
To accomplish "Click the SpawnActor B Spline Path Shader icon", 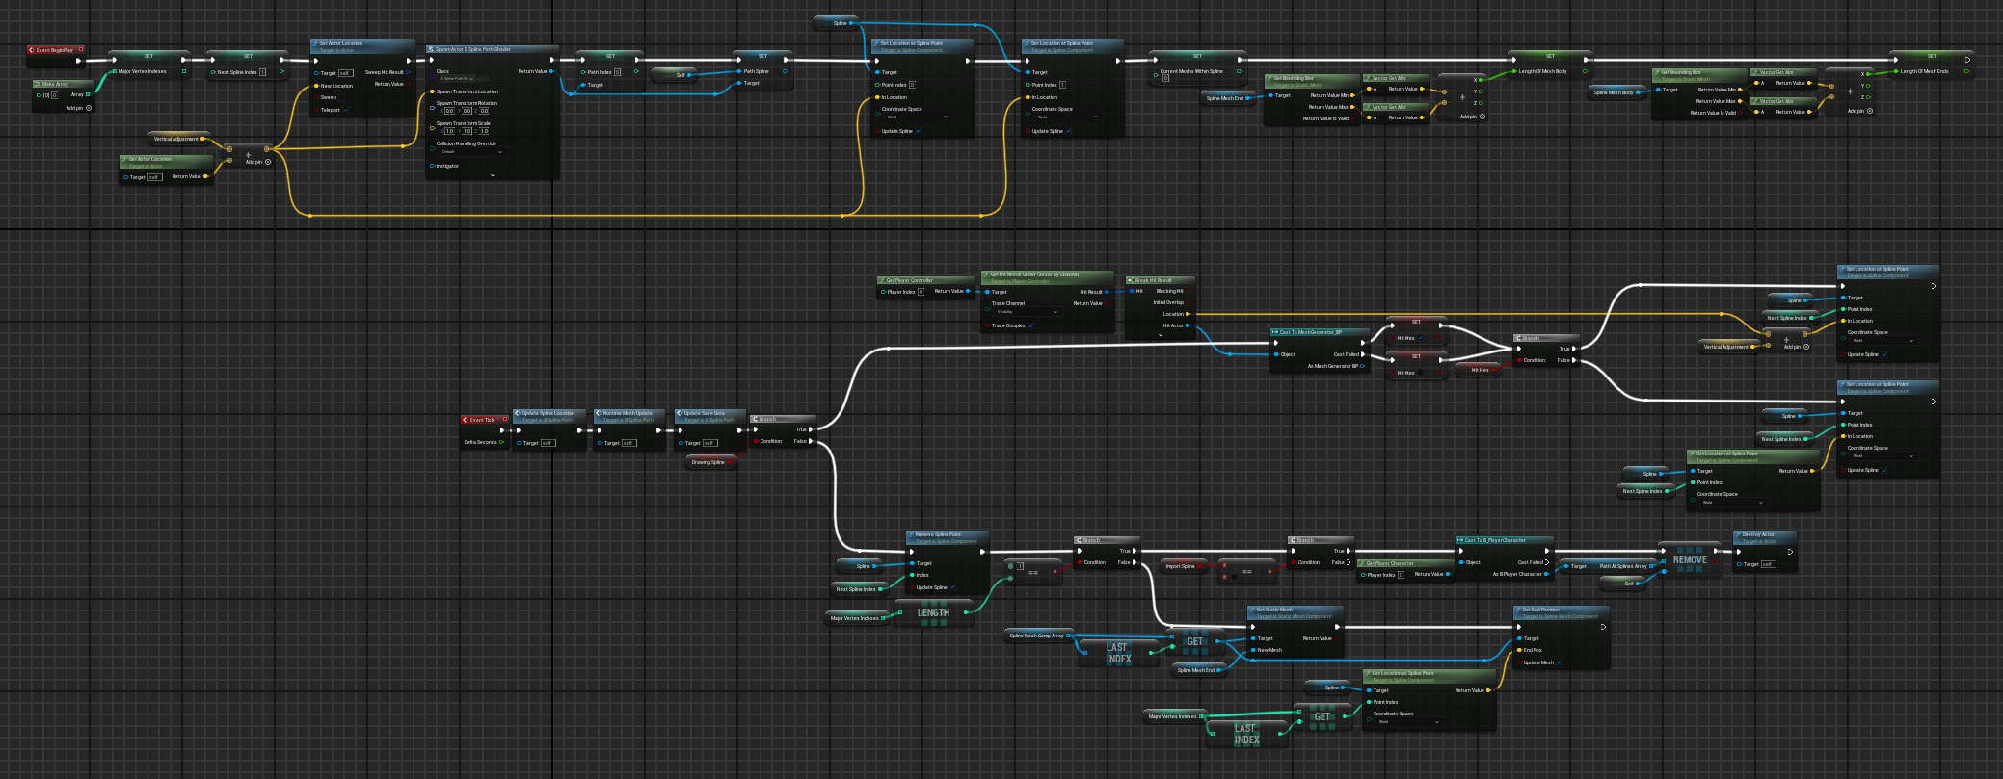I will (431, 49).
